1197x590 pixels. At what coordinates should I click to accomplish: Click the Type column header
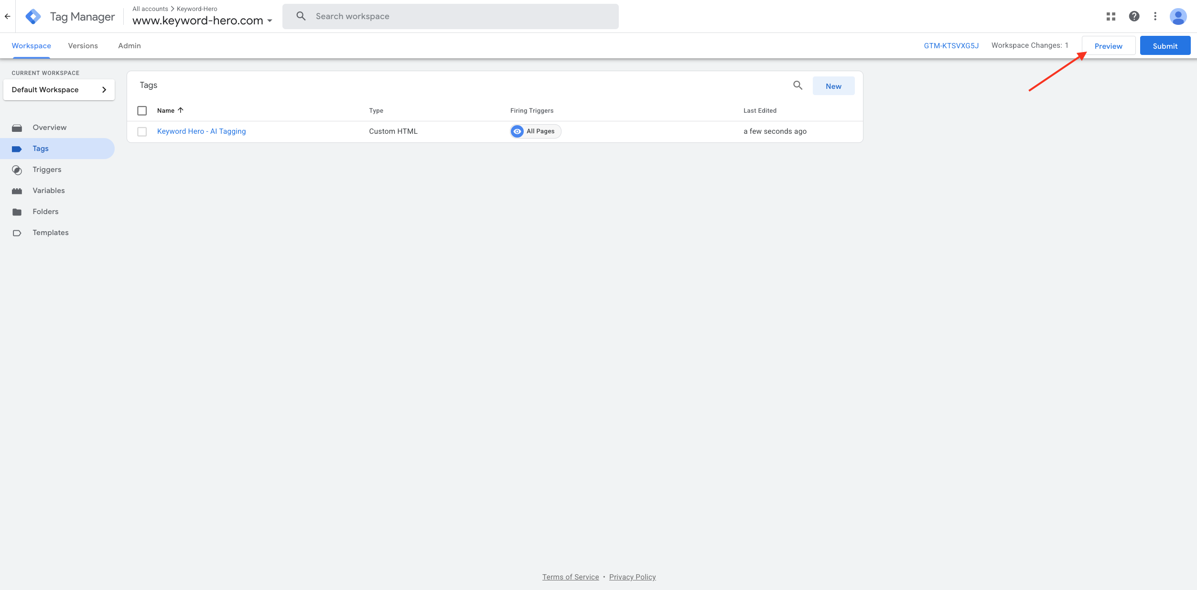(376, 111)
